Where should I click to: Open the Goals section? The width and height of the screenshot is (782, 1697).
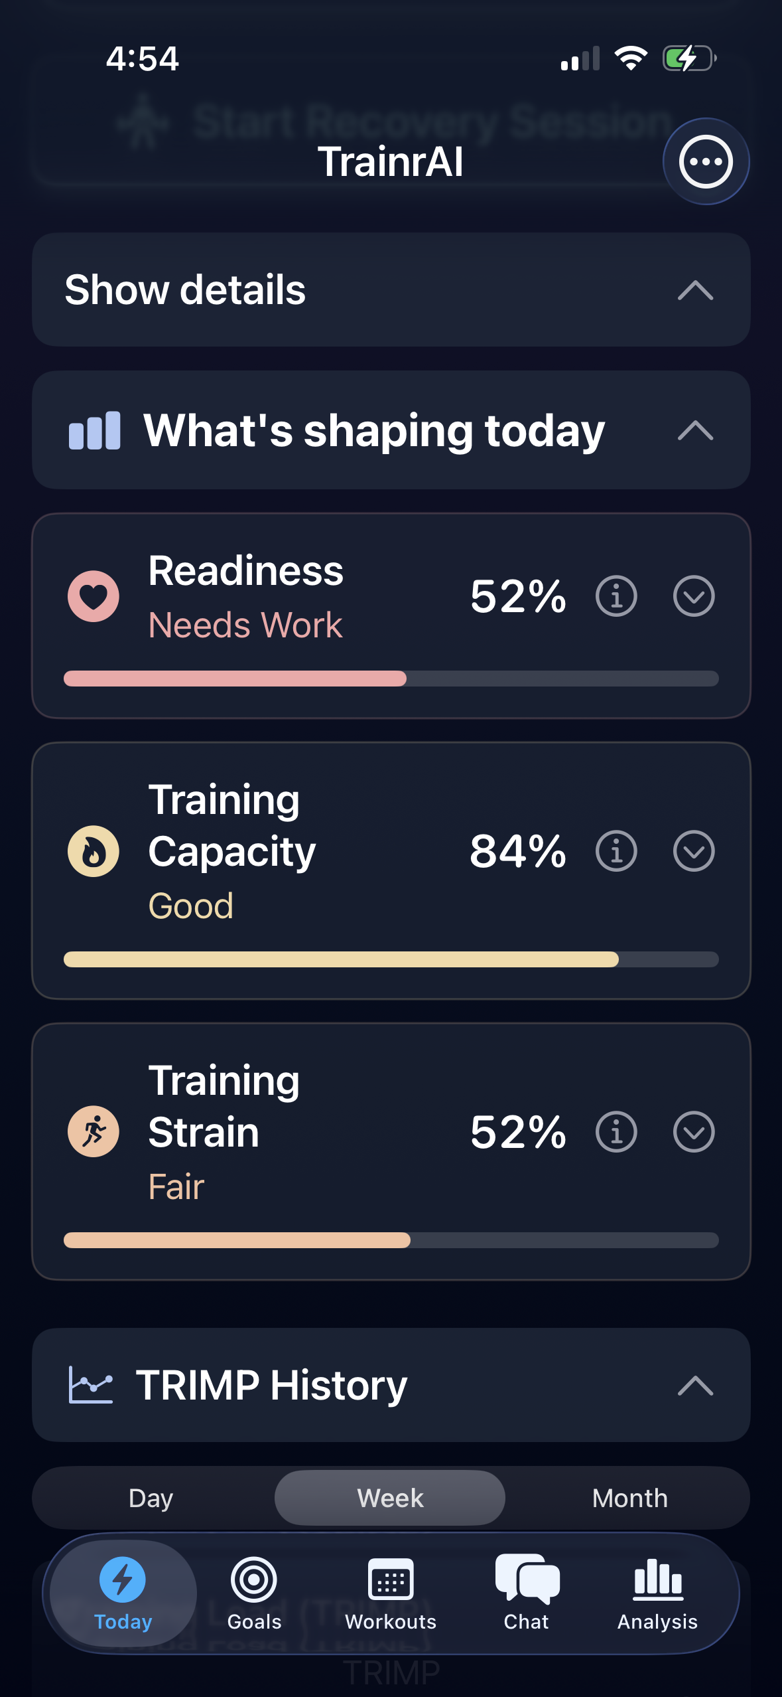(255, 1596)
